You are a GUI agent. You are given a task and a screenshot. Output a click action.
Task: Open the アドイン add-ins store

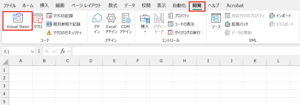pyautogui.click(x=97, y=23)
